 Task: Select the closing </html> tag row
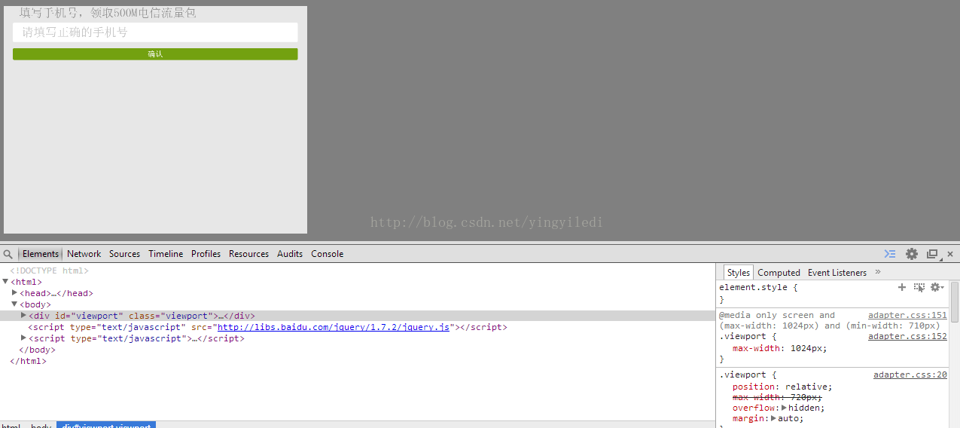click(28, 361)
